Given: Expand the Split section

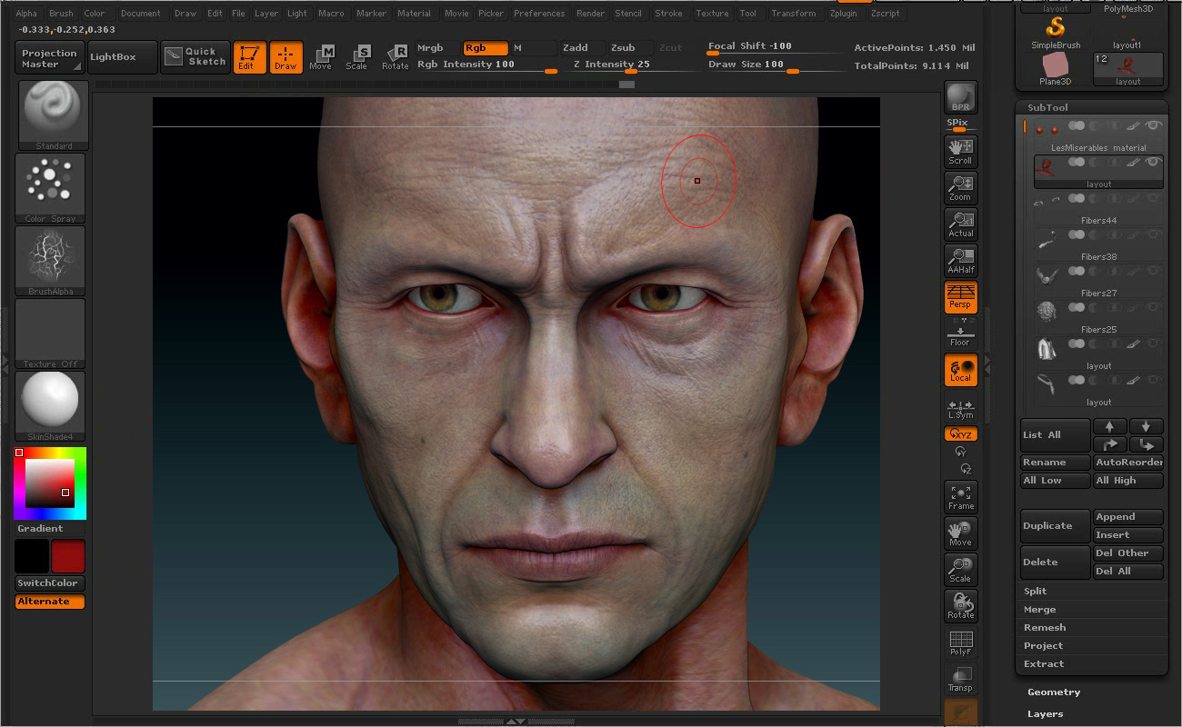Looking at the screenshot, I should point(1036,592).
